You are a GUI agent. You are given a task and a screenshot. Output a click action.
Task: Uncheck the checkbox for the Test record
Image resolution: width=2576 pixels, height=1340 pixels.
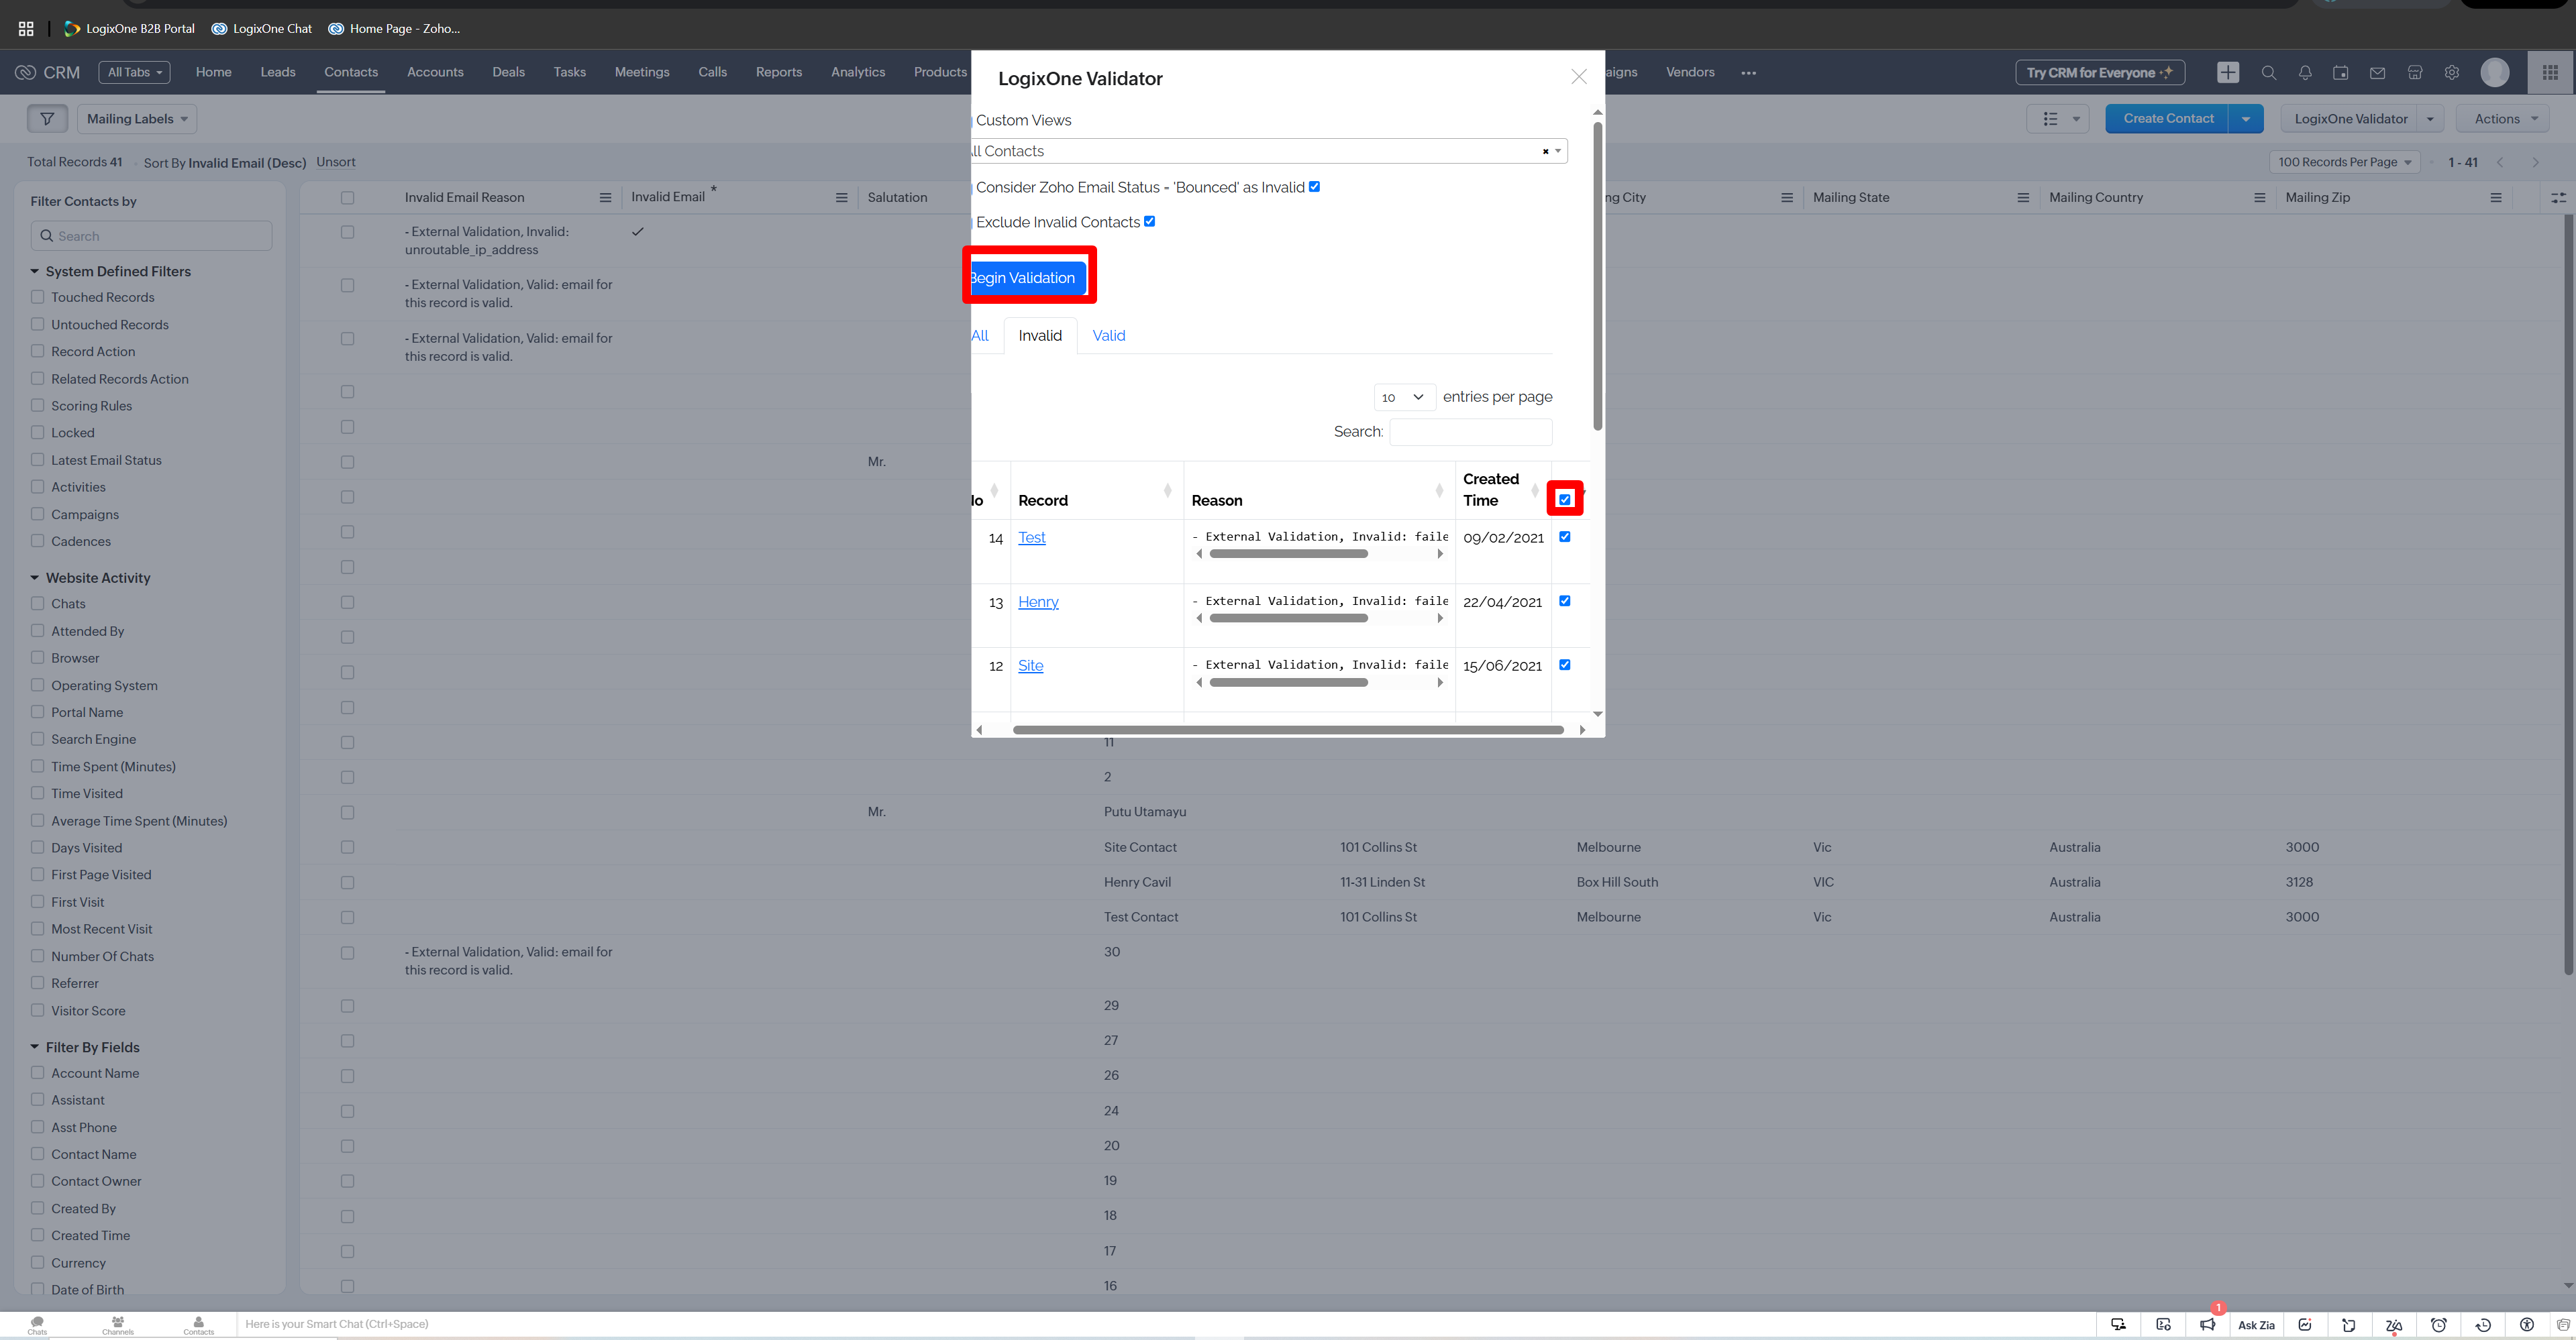[x=1564, y=537]
